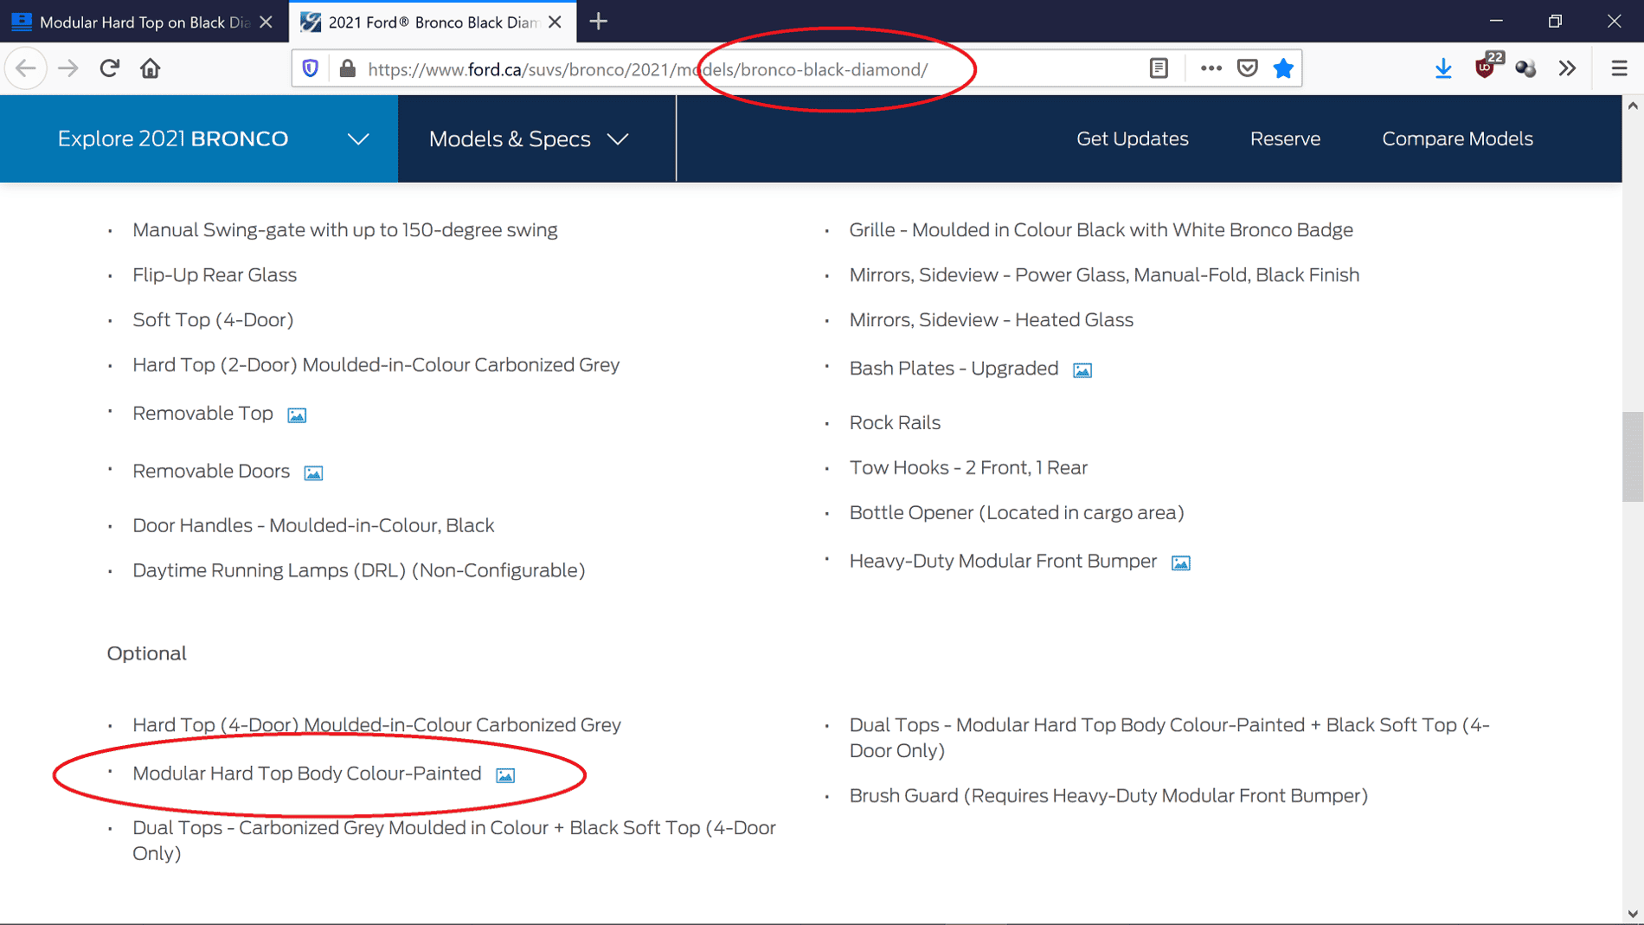The image size is (1644, 925).
Task: Open tracking protection shield in address bar
Action: click(311, 68)
